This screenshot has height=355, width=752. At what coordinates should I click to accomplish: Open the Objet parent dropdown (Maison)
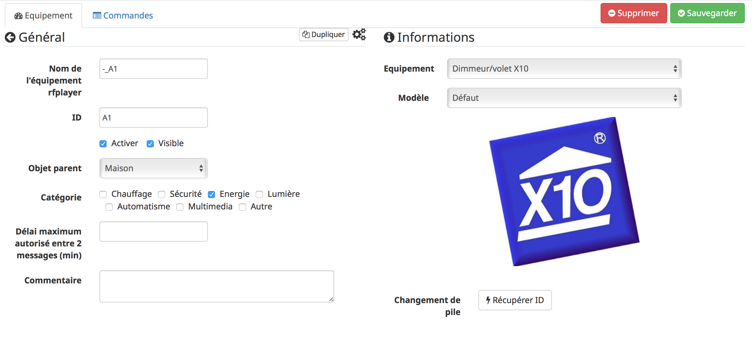coord(154,168)
